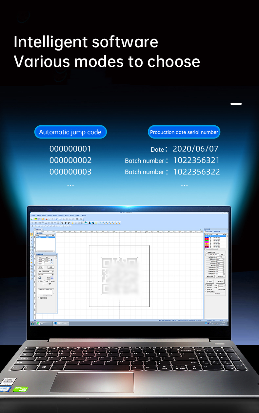
Task: Select the Circle tool
Action: coord(31,250)
